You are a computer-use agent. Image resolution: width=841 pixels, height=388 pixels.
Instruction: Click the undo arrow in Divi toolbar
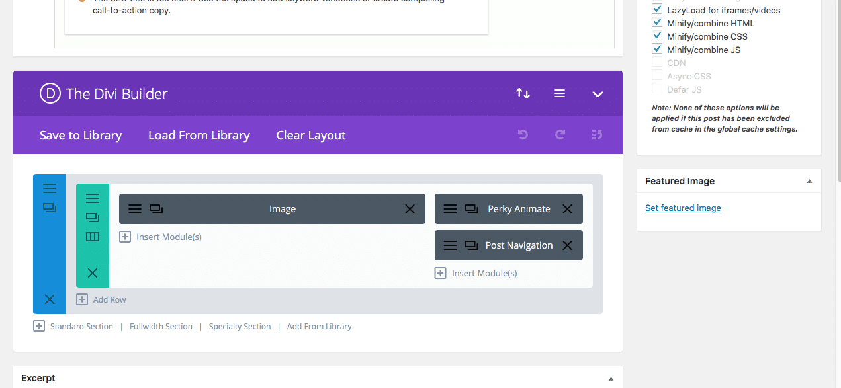coord(523,135)
